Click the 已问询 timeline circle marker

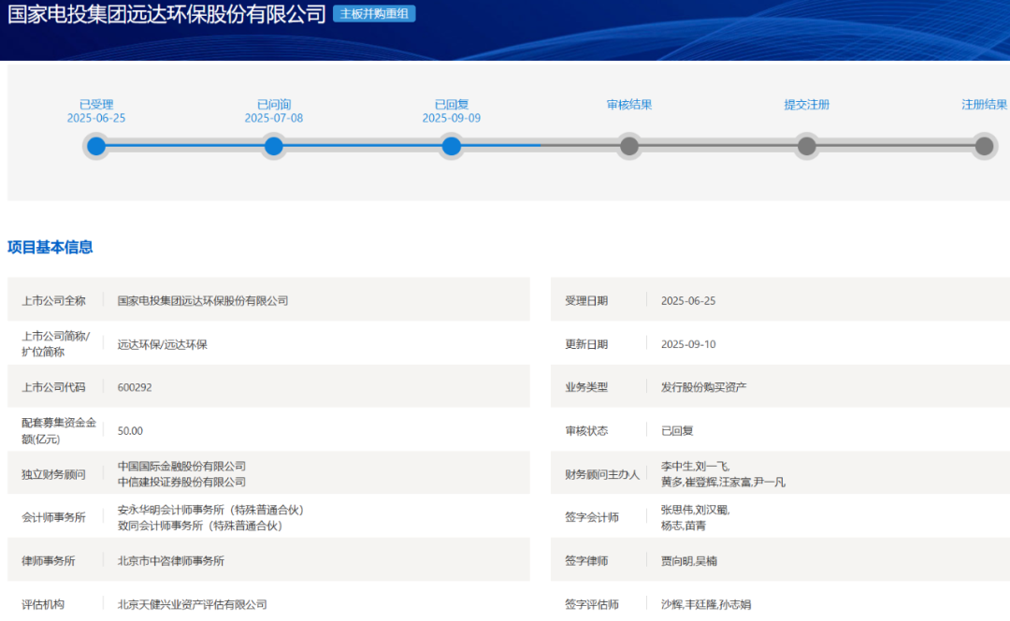pyautogui.click(x=274, y=146)
